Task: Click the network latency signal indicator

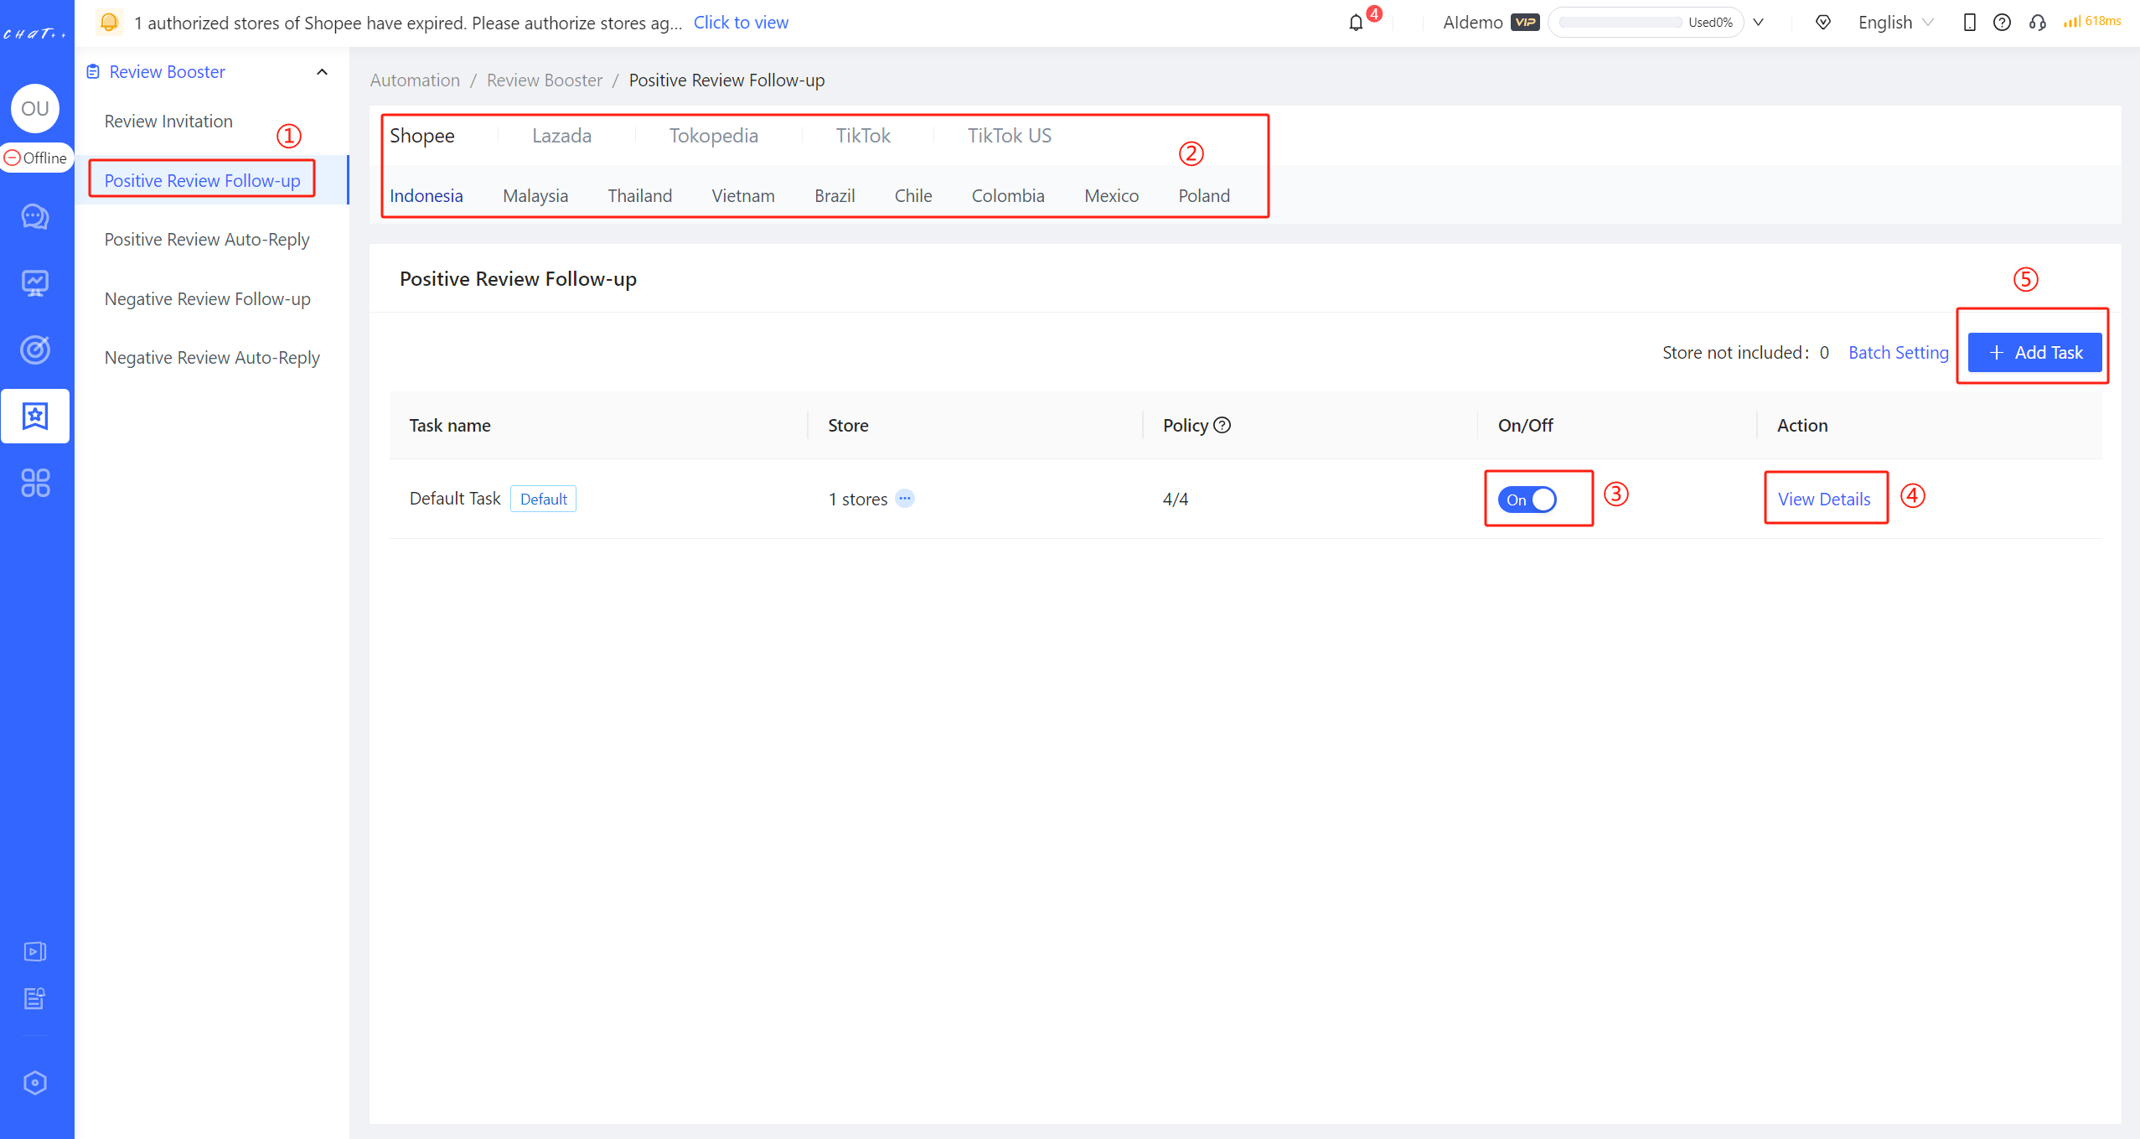Action: point(2092,21)
